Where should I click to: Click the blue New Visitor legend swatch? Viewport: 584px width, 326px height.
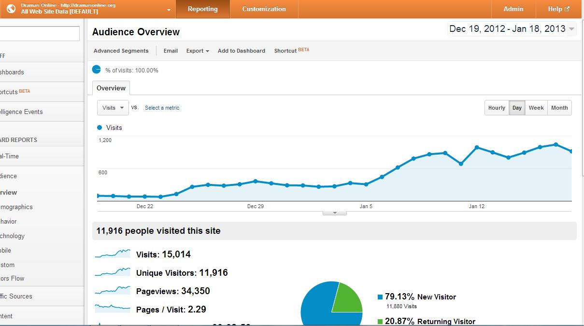[x=380, y=297]
